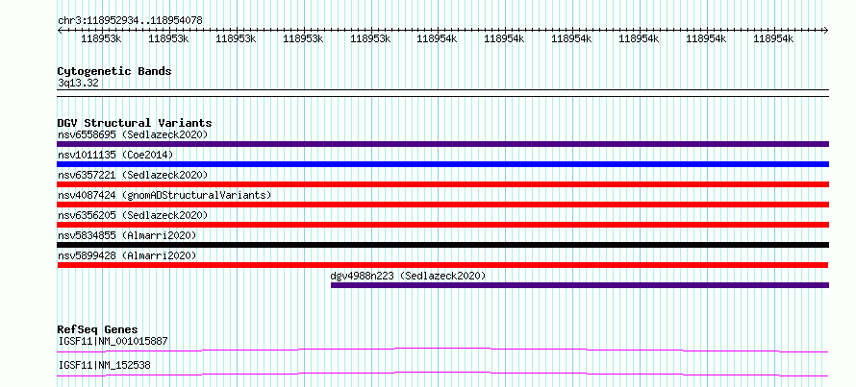Click the purple dgv4988n223 variant bar
Image resolution: width=856 pixels, height=387 pixels.
[x=580, y=285]
